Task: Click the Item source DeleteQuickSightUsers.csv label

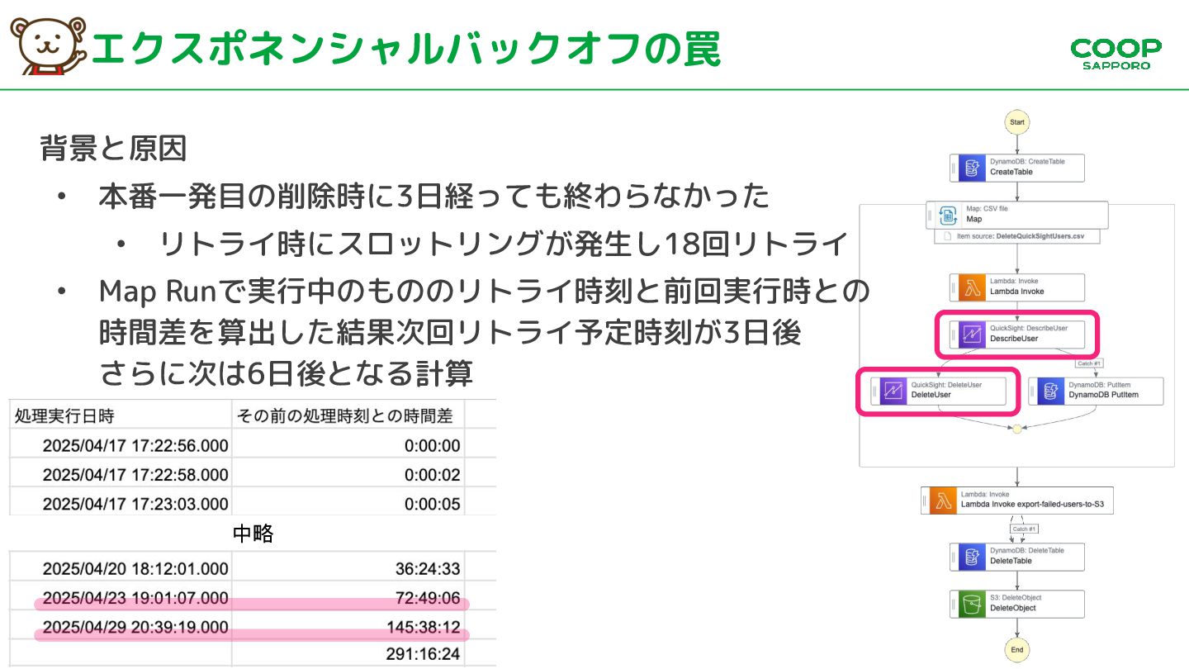Action: click(x=1021, y=236)
